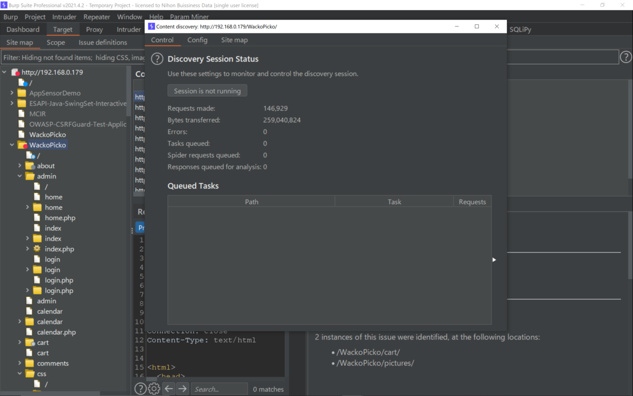This screenshot has height=396, width=633.
Task: Open the Scope sub-tab
Action: [x=56, y=43]
